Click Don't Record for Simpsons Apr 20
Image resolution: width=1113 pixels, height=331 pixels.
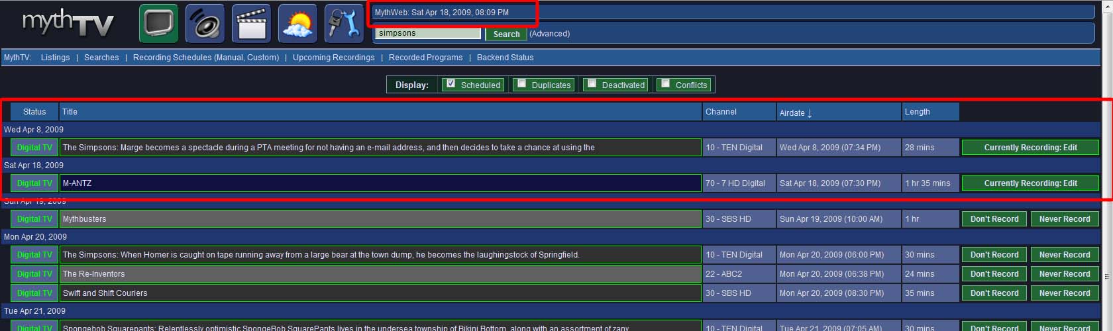click(x=994, y=255)
